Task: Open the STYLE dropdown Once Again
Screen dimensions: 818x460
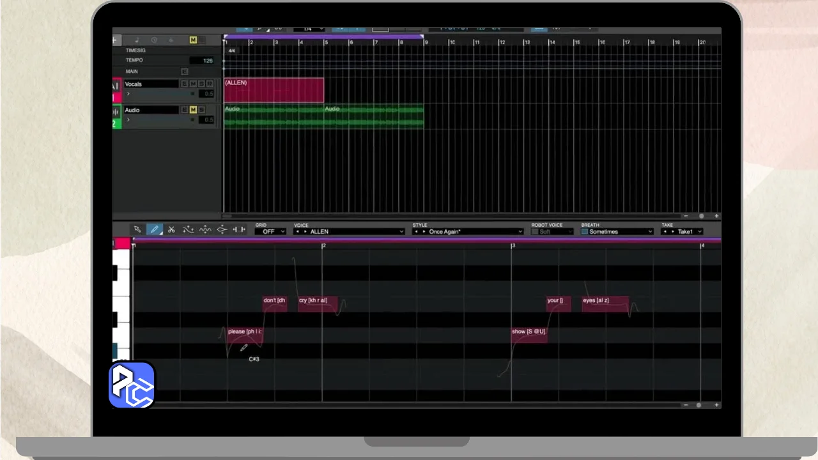Action: (x=468, y=232)
